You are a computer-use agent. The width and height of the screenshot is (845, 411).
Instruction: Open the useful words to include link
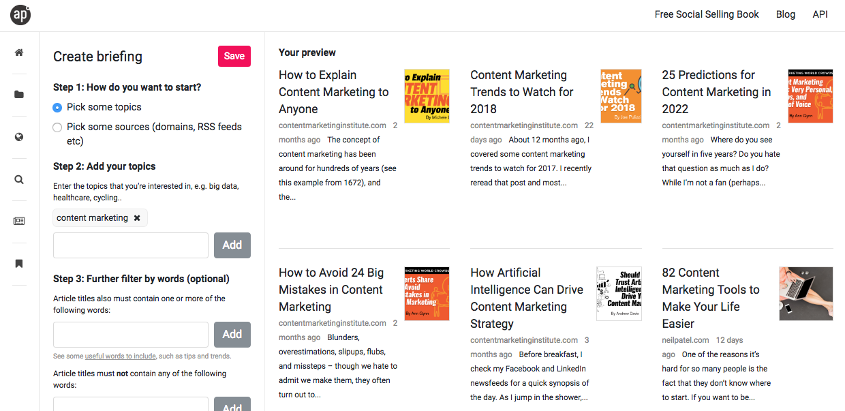point(121,356)
